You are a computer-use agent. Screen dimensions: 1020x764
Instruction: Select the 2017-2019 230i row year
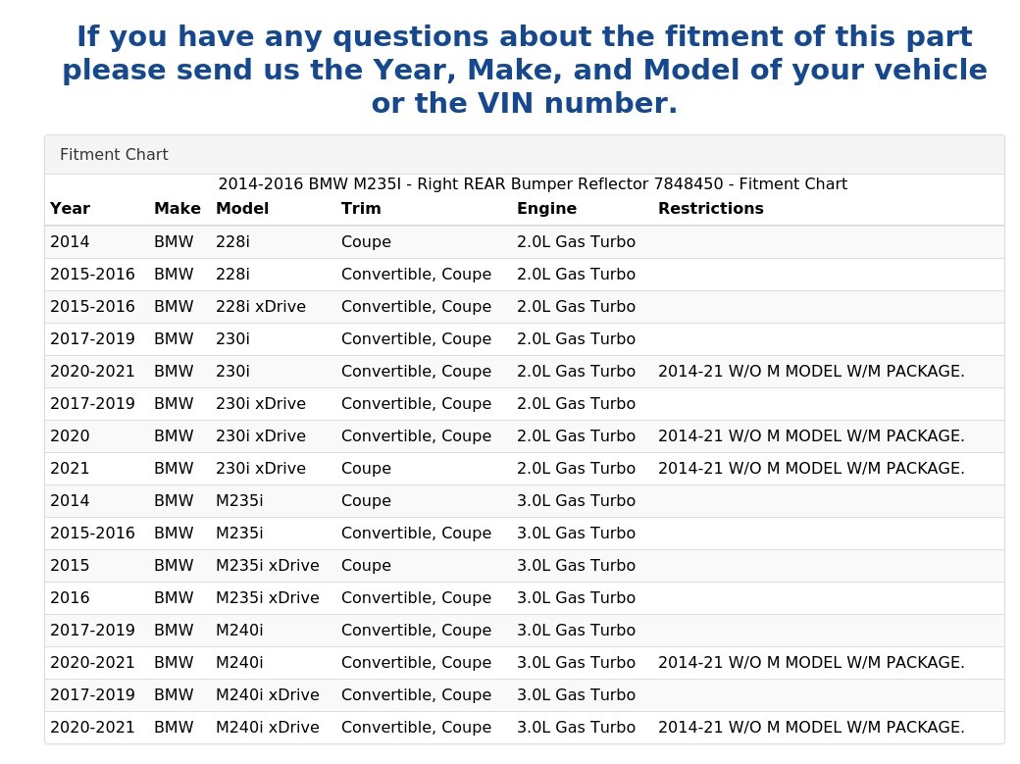pyautogui.click(x=92, y=339)
